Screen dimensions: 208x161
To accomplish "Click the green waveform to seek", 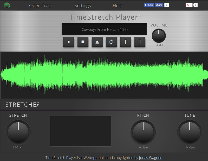I will [104, 75].
